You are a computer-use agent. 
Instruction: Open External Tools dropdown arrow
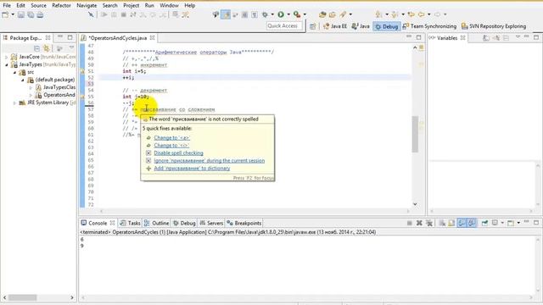305,14
